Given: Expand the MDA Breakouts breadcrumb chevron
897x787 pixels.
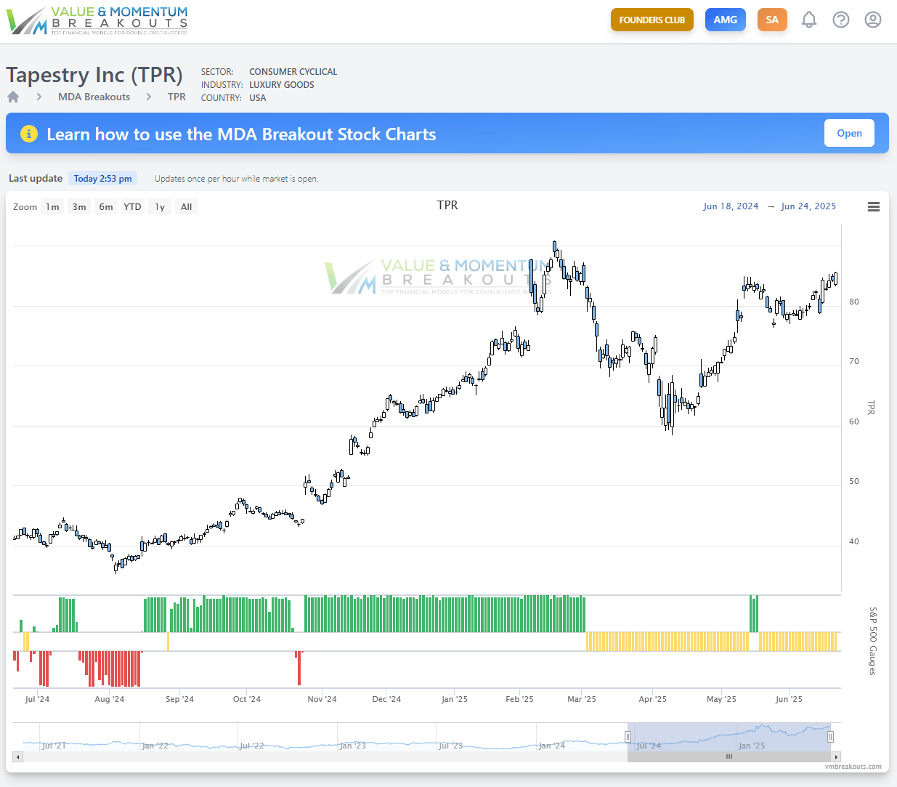Looking at the screenshot, I should [147, 96].
